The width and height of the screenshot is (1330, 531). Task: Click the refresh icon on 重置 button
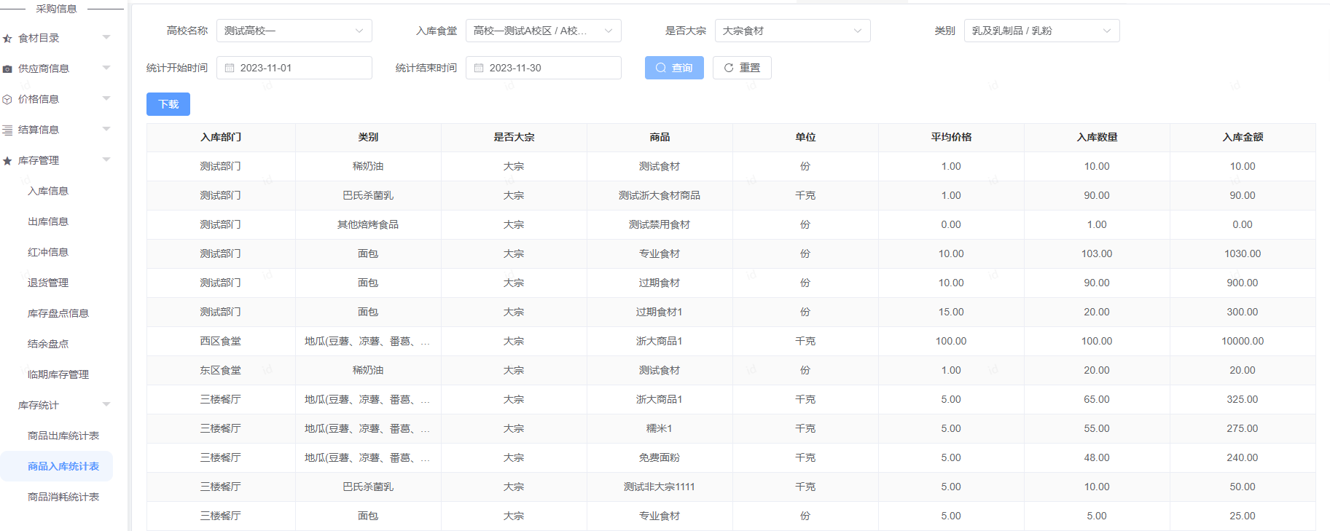click(729, 68)
